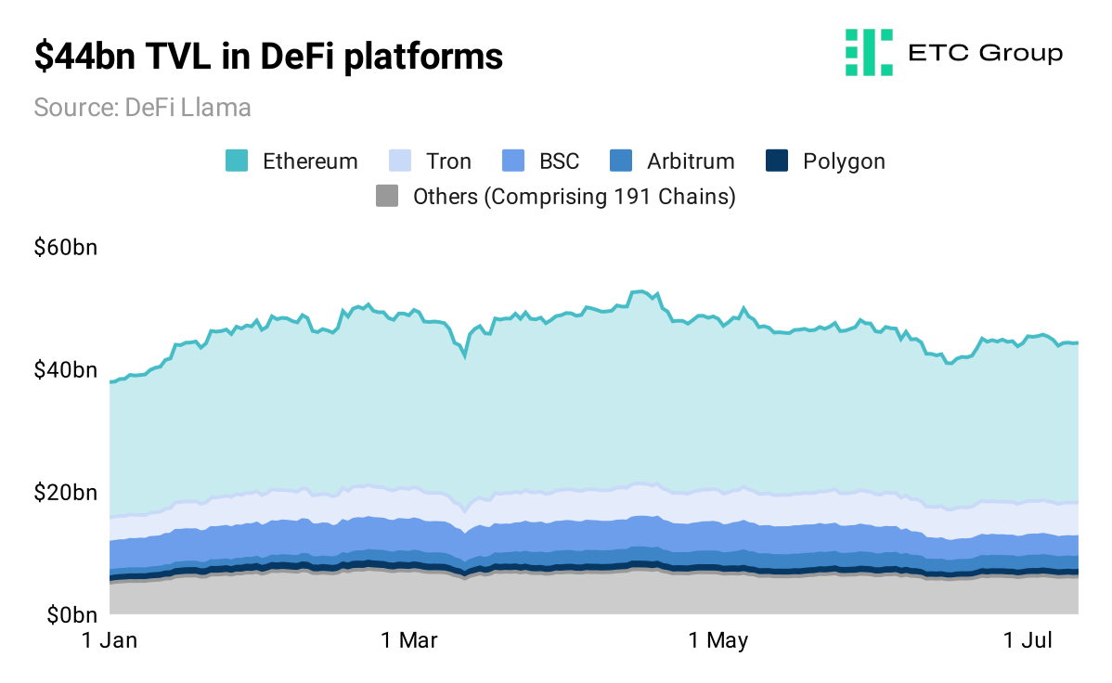Click the $44bn TVL chart title
The image size is (1112, 683).
click(269, 57)
